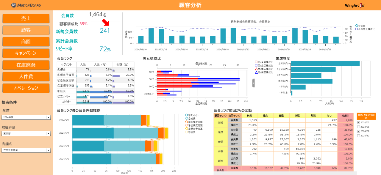
Task: Open the 都道府県 dropdown showing 東京都
Action: (x=48, y=134)
